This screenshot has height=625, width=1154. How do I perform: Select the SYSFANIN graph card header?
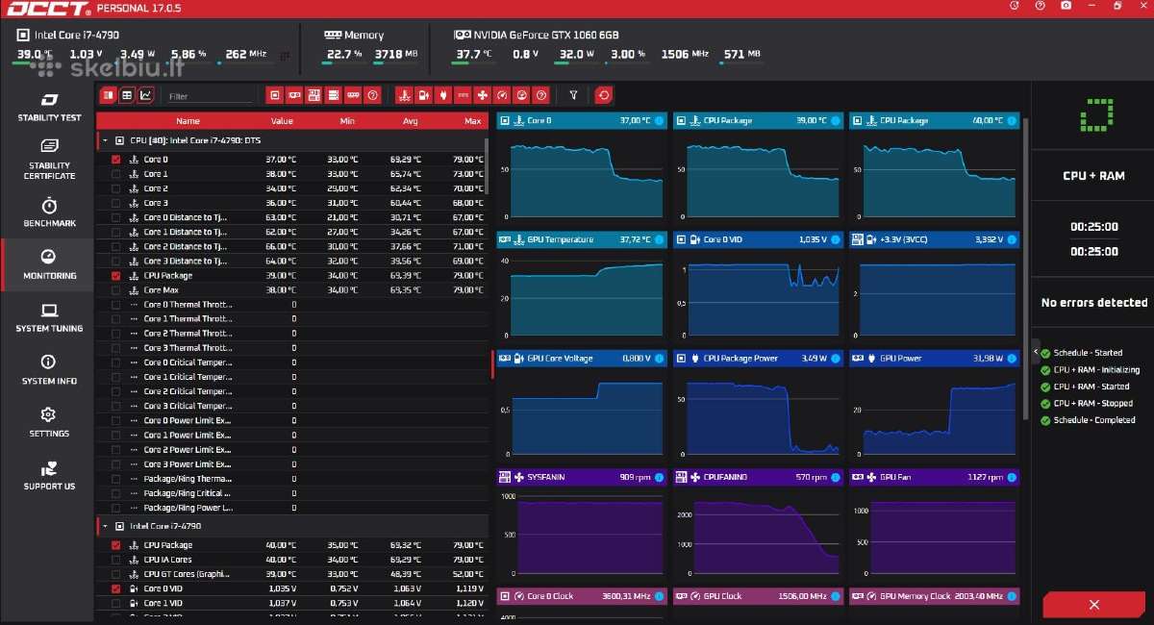[x=581, y=477]
